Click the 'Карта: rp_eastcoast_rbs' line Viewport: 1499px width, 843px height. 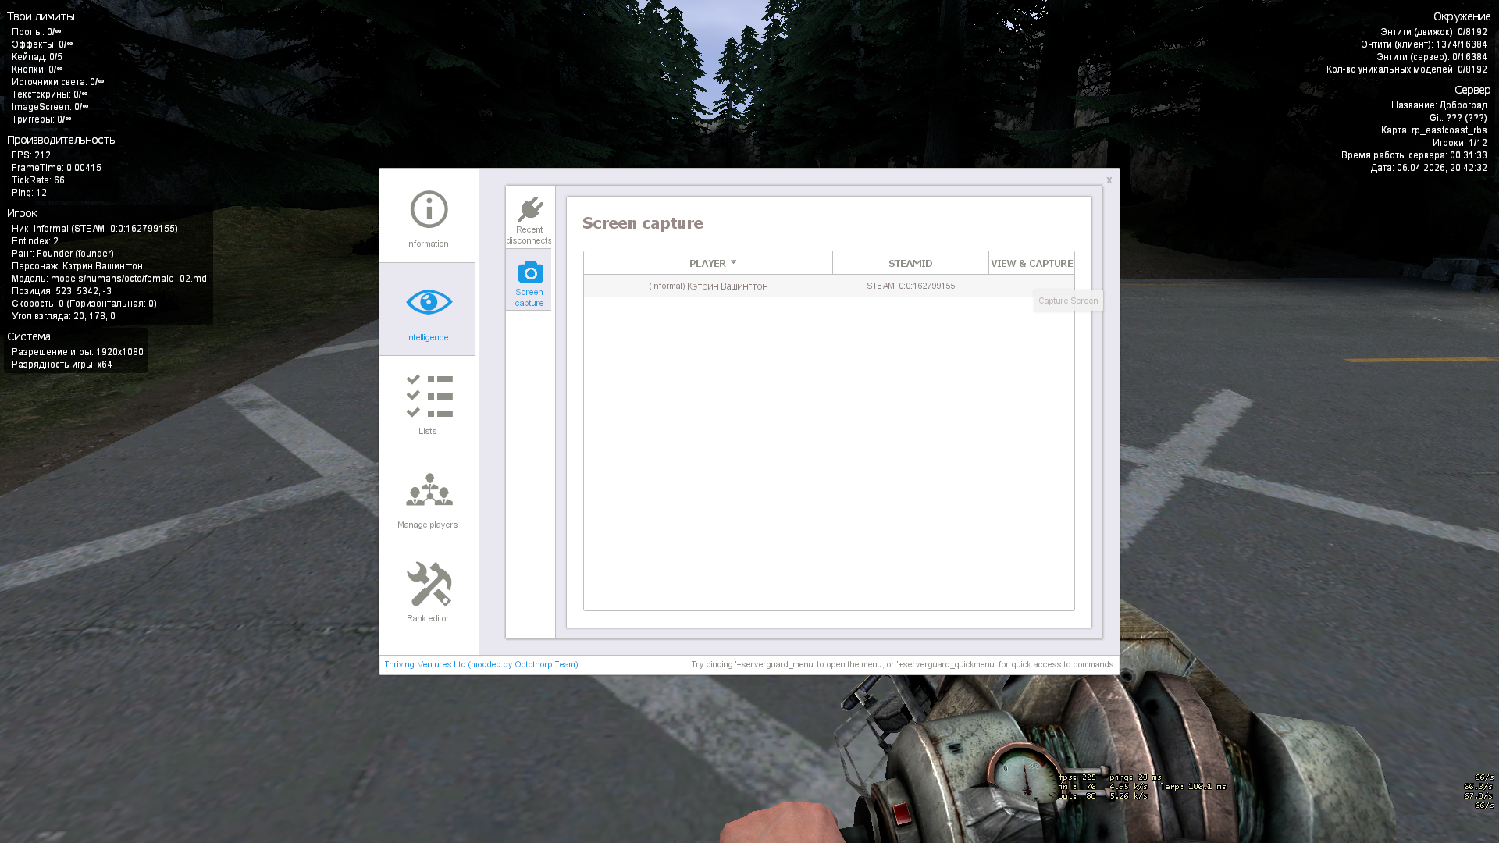(1433, 130)
